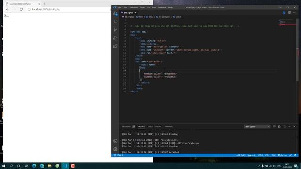301x169 pixels.
Task: Click the feedback icon in status bar
Action: [291, 155]
